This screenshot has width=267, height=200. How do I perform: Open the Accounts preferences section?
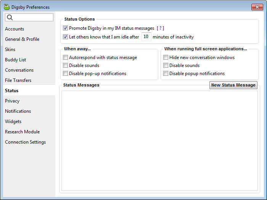[x=14, y=29]
